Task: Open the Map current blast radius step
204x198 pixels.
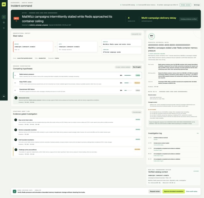Action: click(77, 122)
